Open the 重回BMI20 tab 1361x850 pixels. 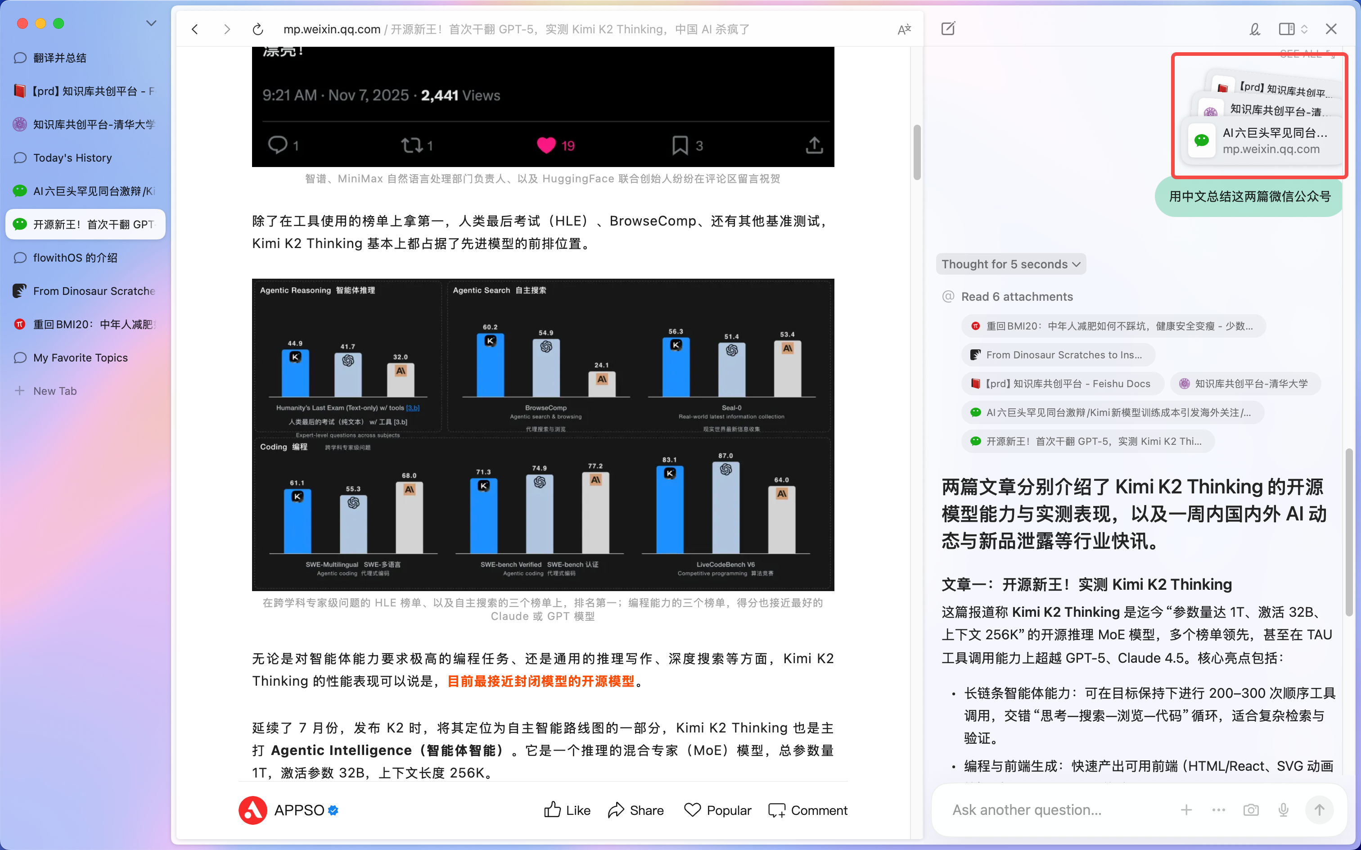coord(86,324)
